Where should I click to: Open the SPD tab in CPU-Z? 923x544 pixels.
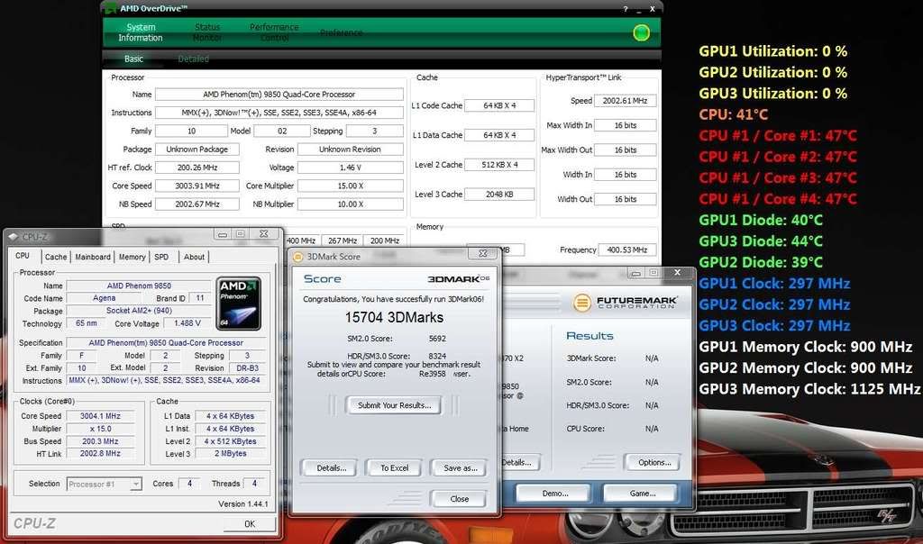click(x=161, y=257)
